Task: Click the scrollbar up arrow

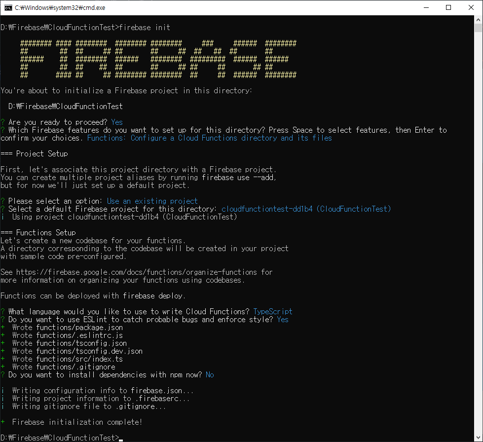Action: point(478,19)
